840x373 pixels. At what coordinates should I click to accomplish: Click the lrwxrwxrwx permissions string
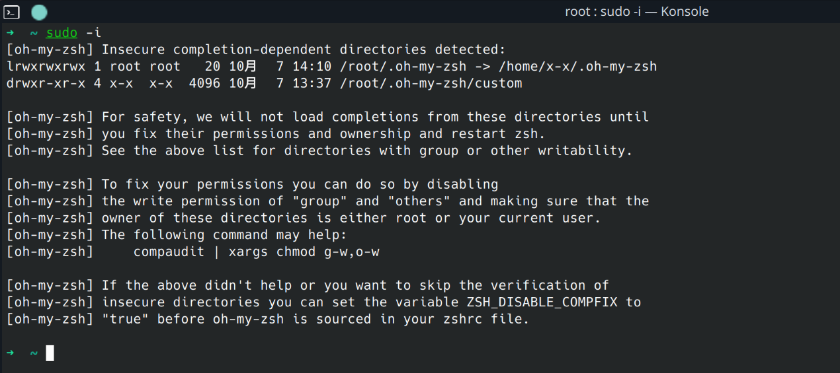[x=46, y=67]
